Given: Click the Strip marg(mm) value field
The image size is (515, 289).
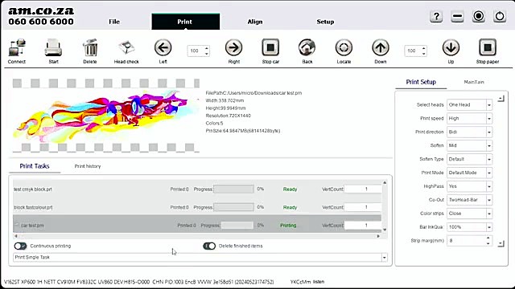Looking at the screenshot, I should pyautogui.click(x=466, y=241).
